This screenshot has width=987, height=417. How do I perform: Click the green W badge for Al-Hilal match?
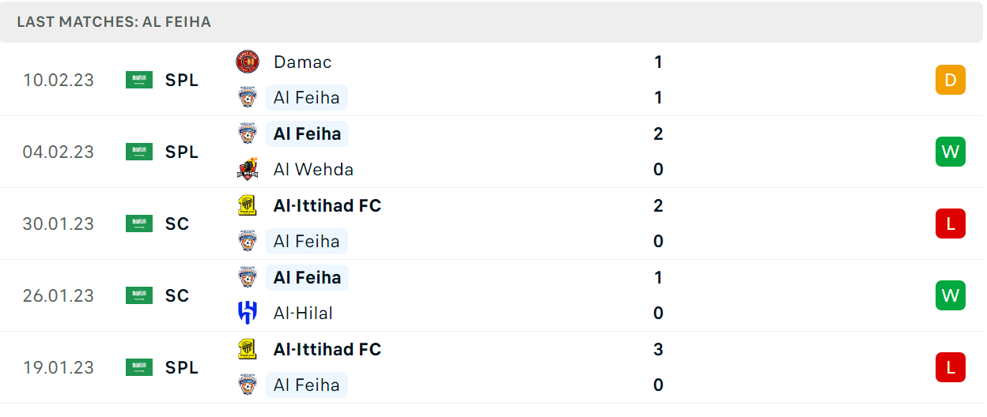[951, 295]
